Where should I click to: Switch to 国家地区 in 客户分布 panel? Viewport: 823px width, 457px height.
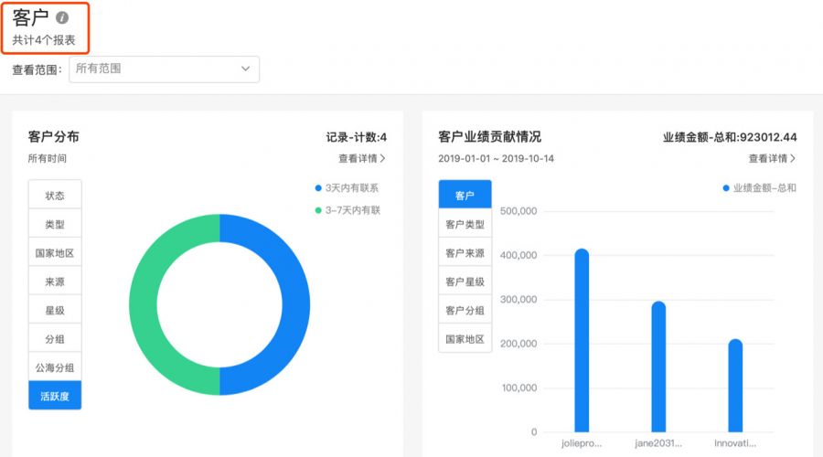coord(55,253)
